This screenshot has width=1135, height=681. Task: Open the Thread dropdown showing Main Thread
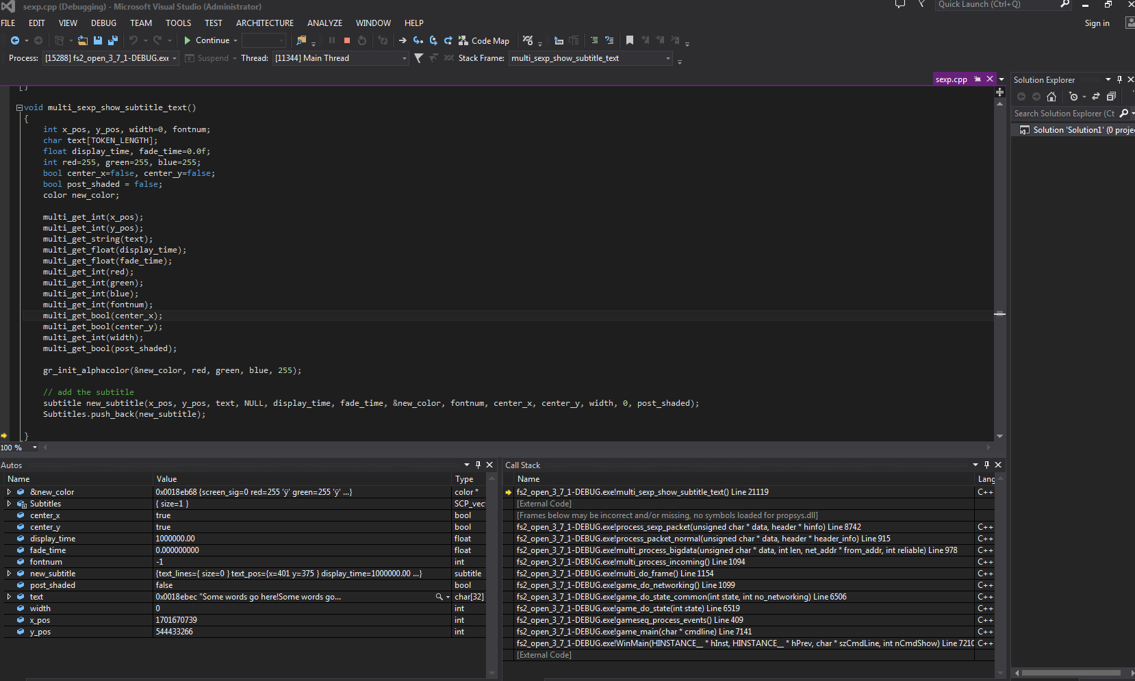point(404,58)
